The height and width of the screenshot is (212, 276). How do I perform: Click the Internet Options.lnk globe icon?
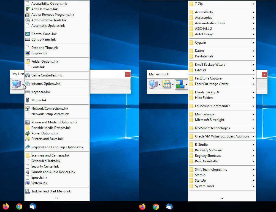click(28, 84)
